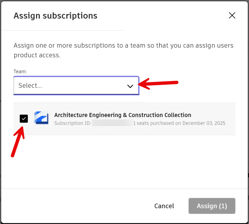The image size is (249, 224).
Task: Open the Team dropdown field
Action: [76, 85]
